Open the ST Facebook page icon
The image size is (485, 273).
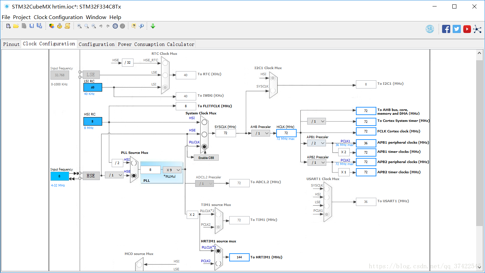(446, 29)
